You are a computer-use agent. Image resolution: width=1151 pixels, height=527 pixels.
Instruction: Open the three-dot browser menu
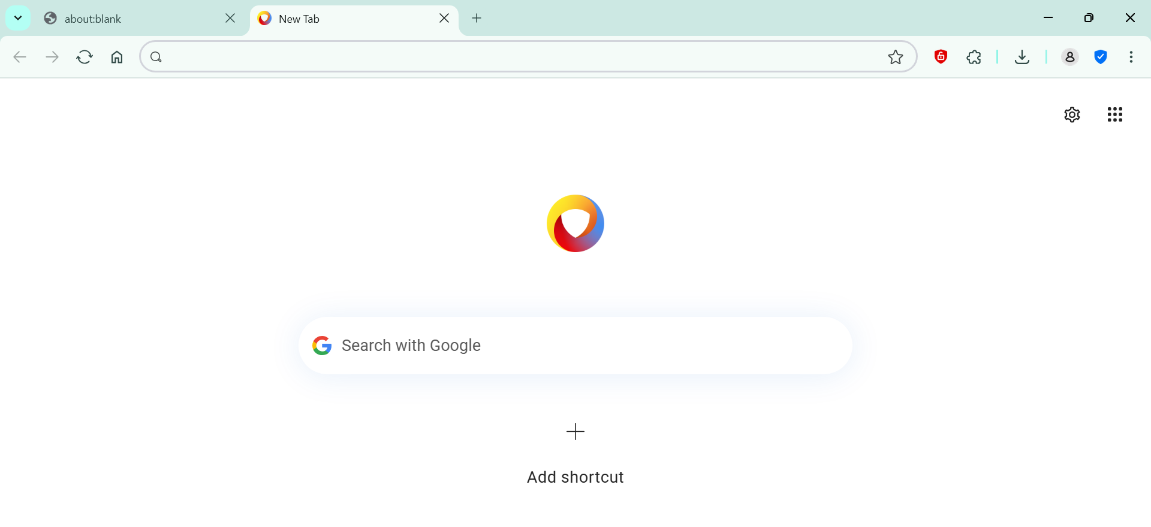[1131, 57]
